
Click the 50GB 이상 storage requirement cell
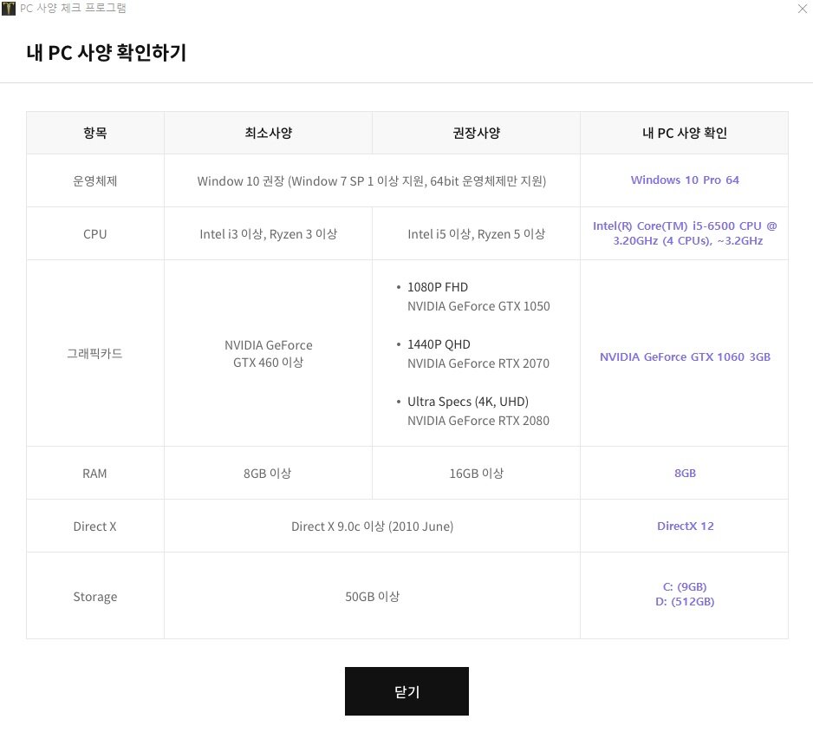pos(373,596)
